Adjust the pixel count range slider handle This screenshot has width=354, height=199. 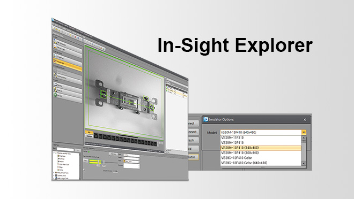pos(99,162)
